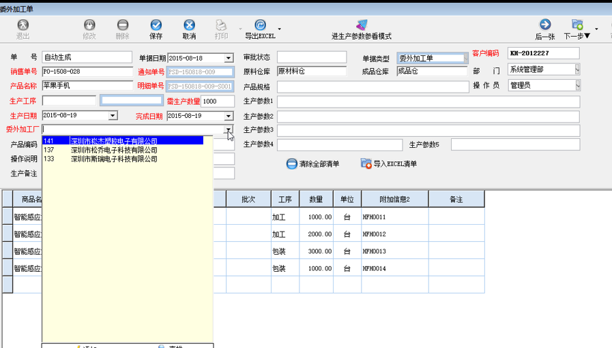
Task: Open the 操作员 dropdown
Action: coord(578,85)
